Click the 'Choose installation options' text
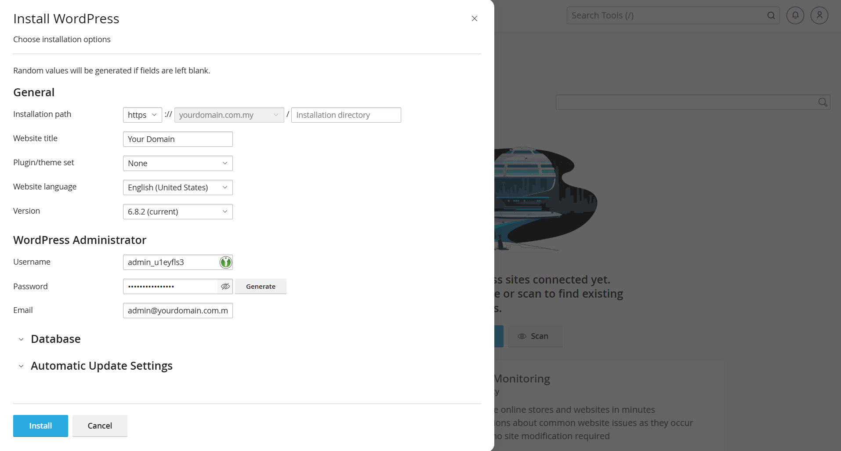841x451 pixels. [62, 39]
